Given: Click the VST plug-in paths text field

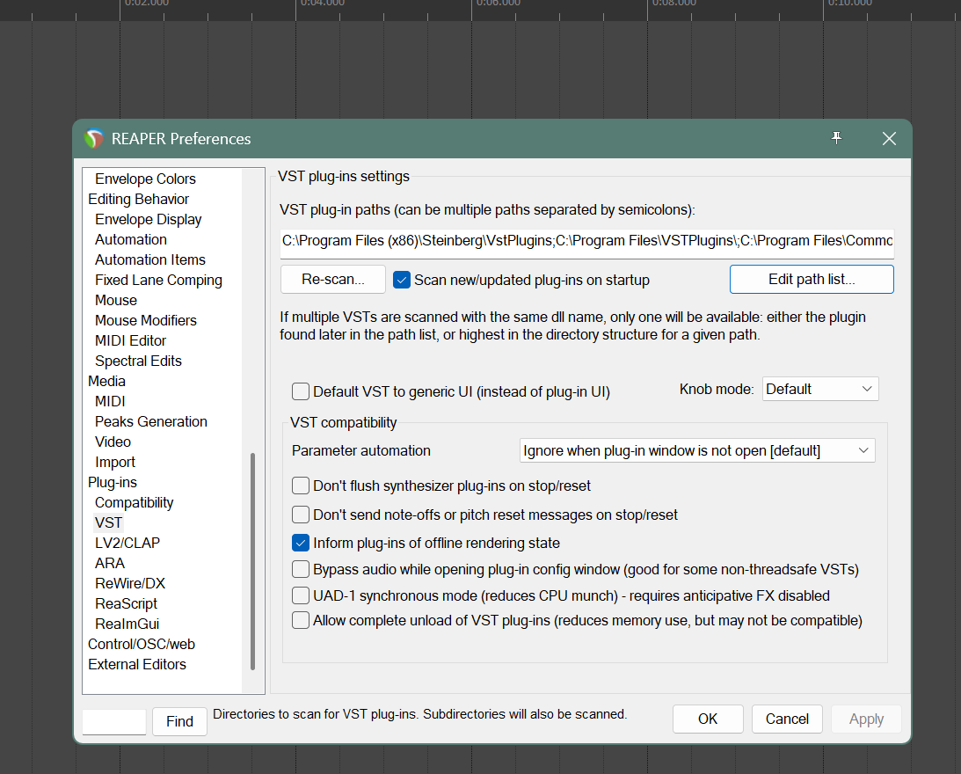Looking at the screenshot, I should pos(586,241).
